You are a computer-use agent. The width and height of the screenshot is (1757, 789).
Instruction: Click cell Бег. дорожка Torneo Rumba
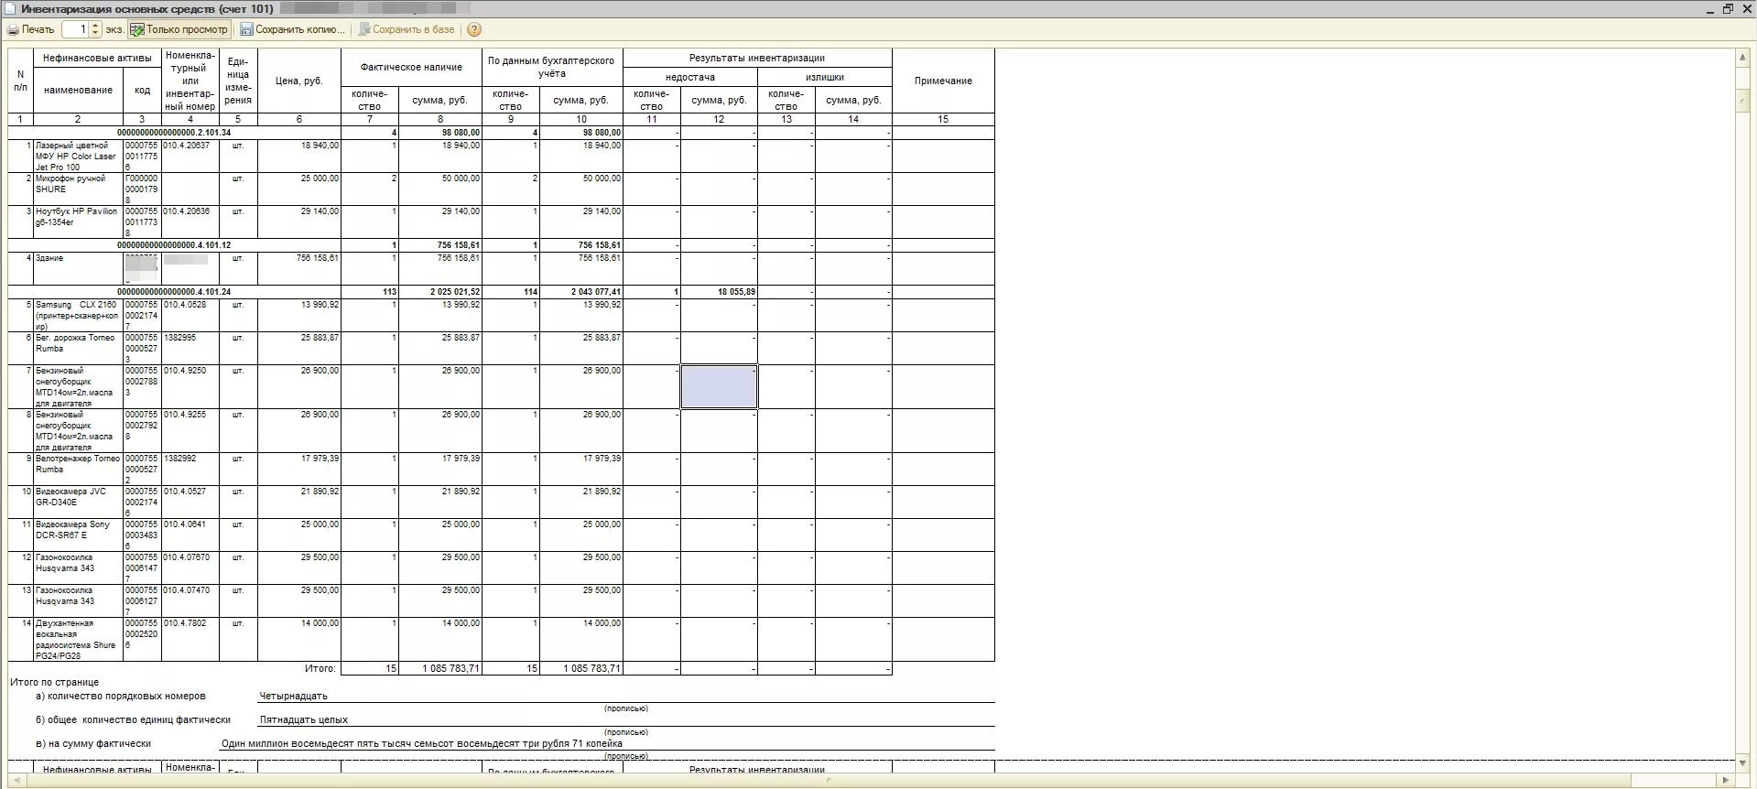tap(78, 348)
